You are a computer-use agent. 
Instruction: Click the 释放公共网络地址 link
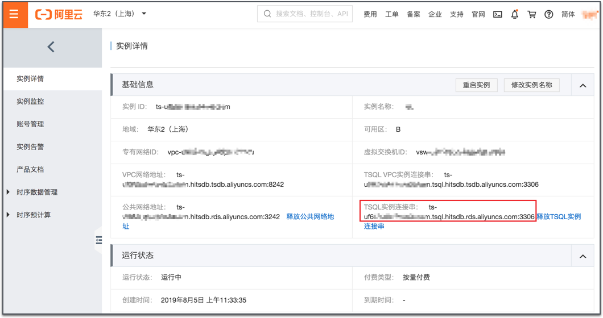(x=310, y=216)
